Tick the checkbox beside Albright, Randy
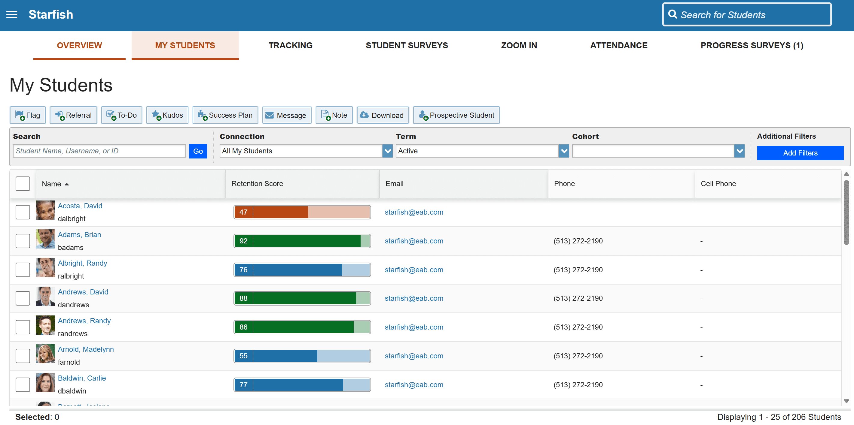854x425 pixels. click(23, 270)
